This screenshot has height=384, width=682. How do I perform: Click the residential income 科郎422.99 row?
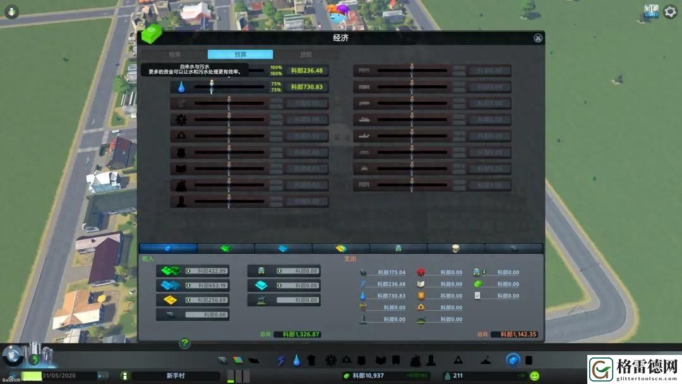193,271
